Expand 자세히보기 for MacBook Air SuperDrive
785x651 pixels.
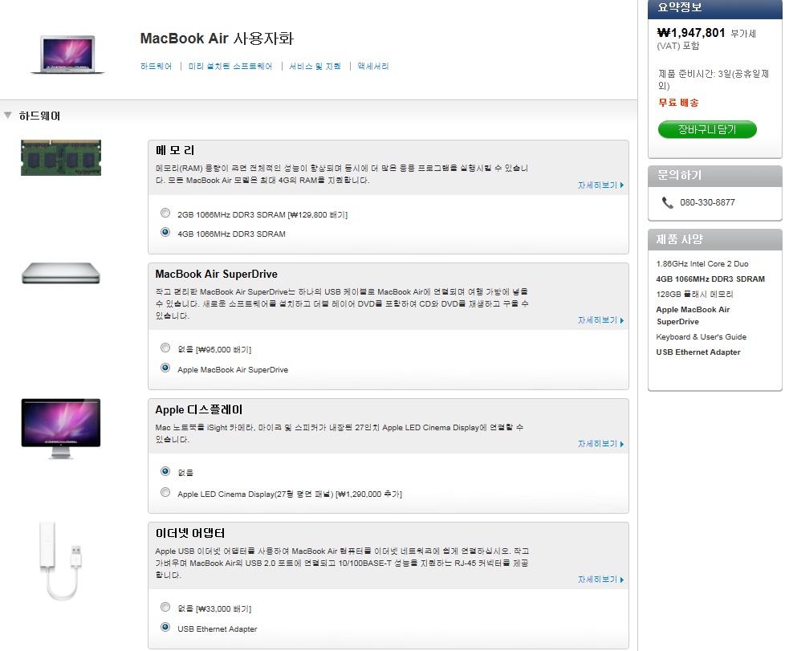click(x=600, y=320)
